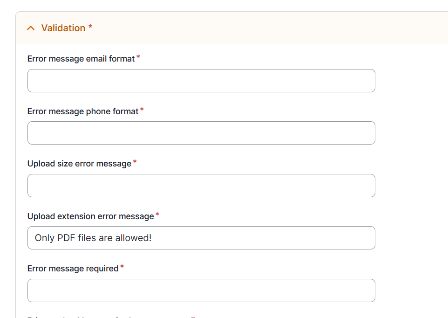Click the partially visible label below Error message required
448x318 pixels.
pyautogui.click(x=107, y=317)
